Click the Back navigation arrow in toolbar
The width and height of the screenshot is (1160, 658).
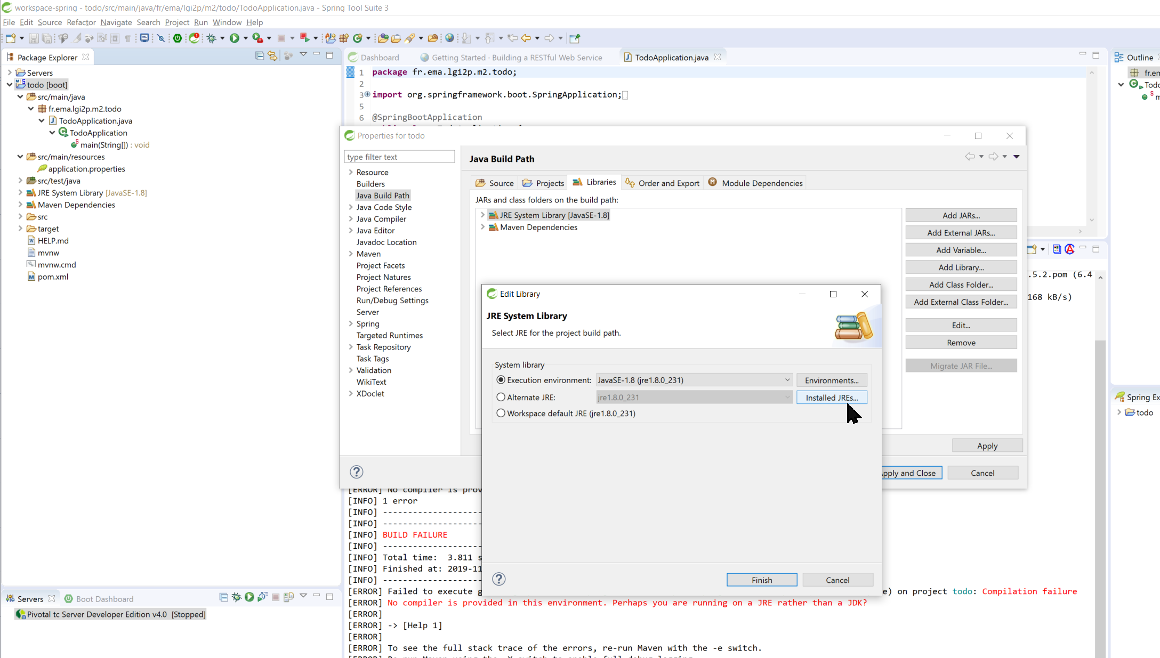pyautogui.click(x=526, y=38)
